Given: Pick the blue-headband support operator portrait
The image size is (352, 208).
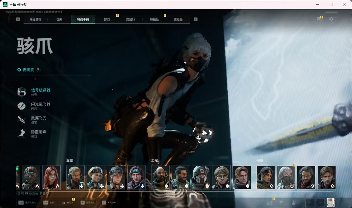Looking at the screenshot, I should 137,178.
